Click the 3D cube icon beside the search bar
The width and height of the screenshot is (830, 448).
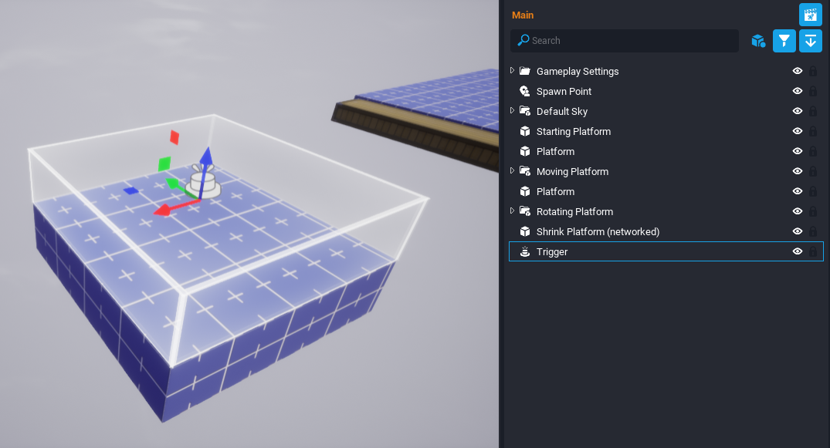757,41
